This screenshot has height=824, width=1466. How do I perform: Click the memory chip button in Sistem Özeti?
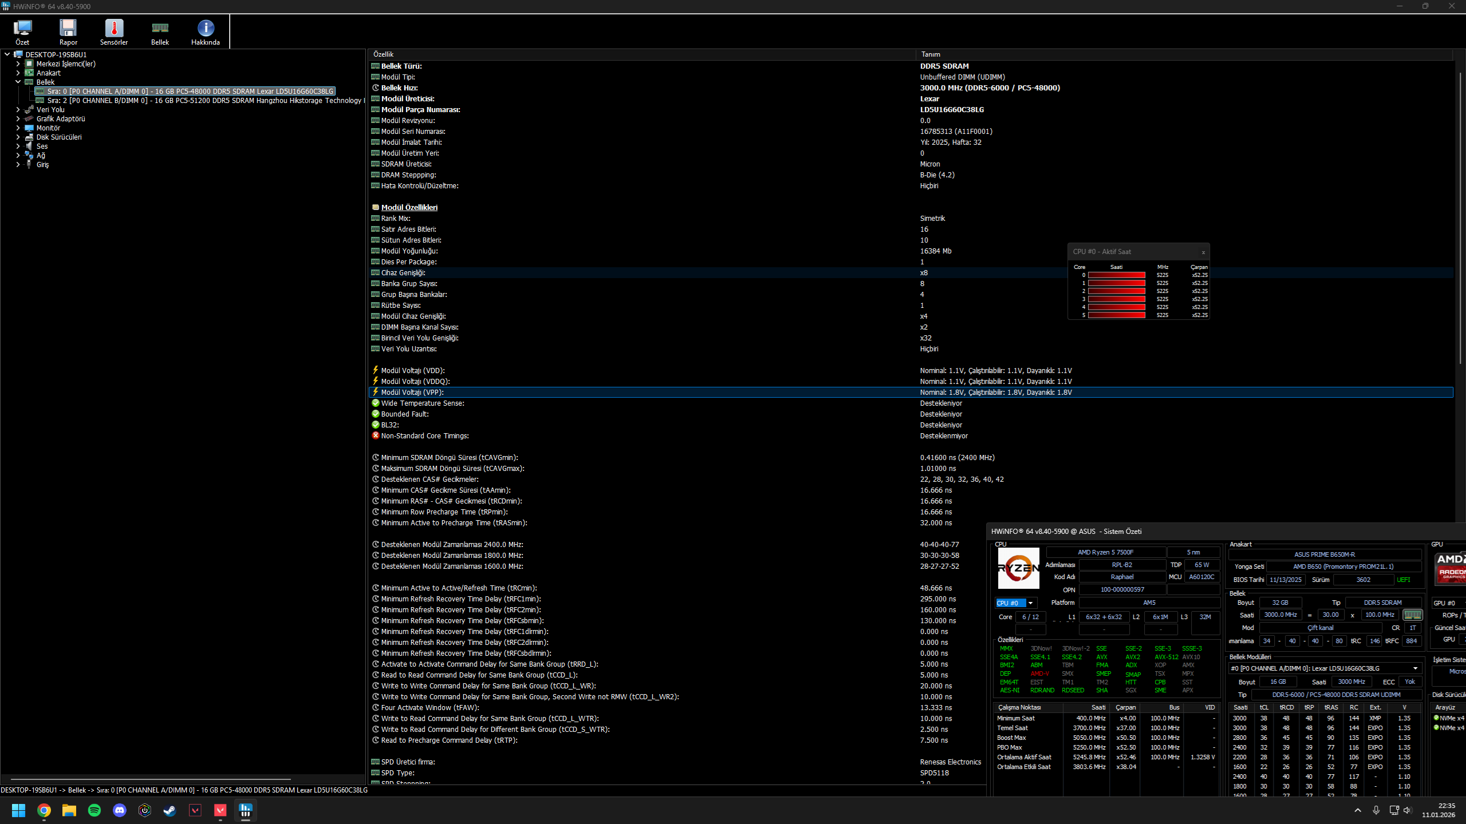pyautogui.click(x=1412, y=615)
